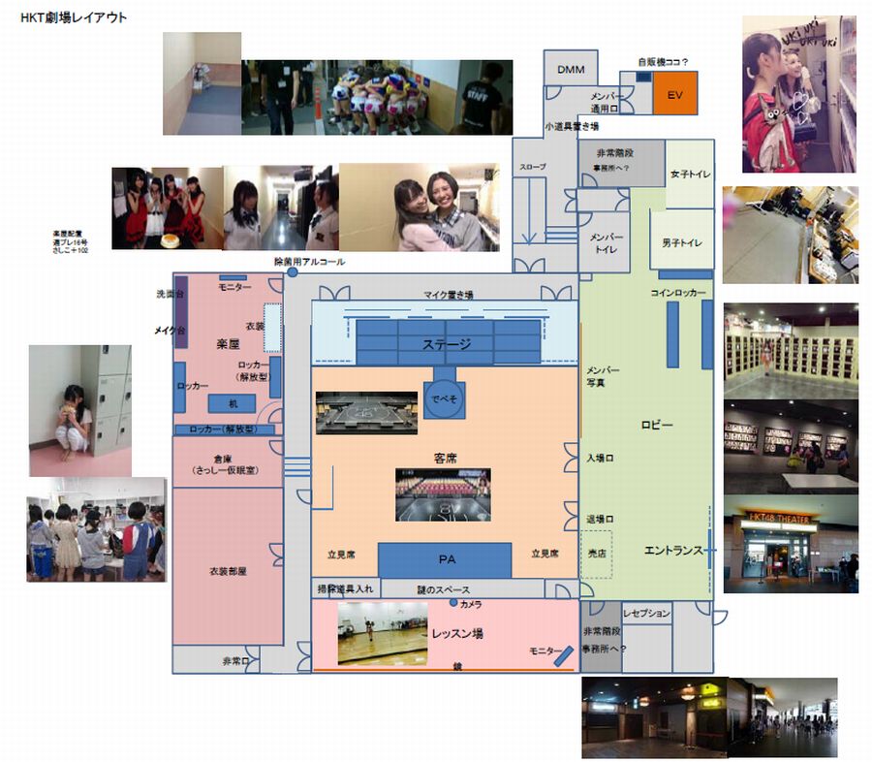Open the HKT48 THEATER entrance photo
This screenshot has width=872, height=762.
click(x=791, y=545)
